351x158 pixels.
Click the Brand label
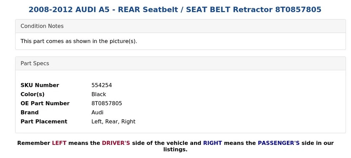[30, 112]
